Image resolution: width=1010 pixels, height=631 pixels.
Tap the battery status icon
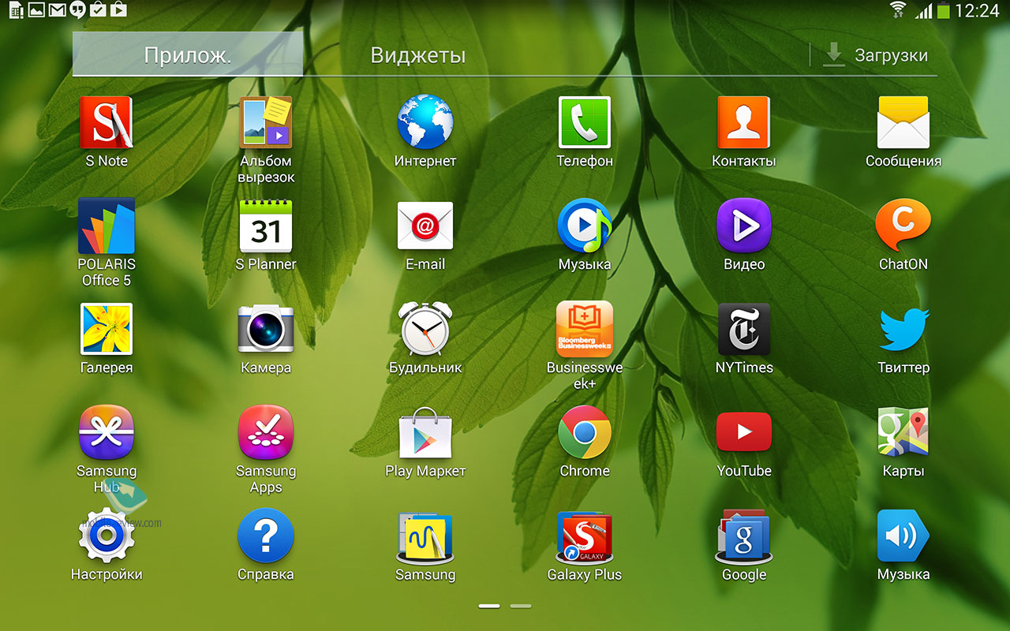tap(944, 11)
